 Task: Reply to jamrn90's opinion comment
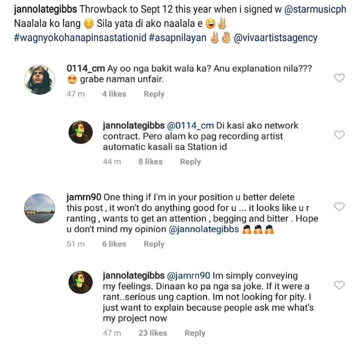point(154,244)
